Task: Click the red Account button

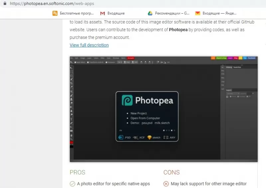Action: click(131, 58)
